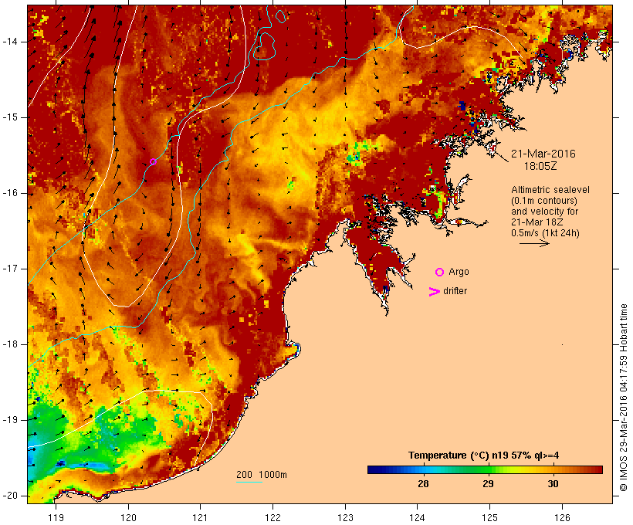The height and width of the screenshot is (525, 633).
Task: Click the longitude '125' axis label
Action: [489, 517]
